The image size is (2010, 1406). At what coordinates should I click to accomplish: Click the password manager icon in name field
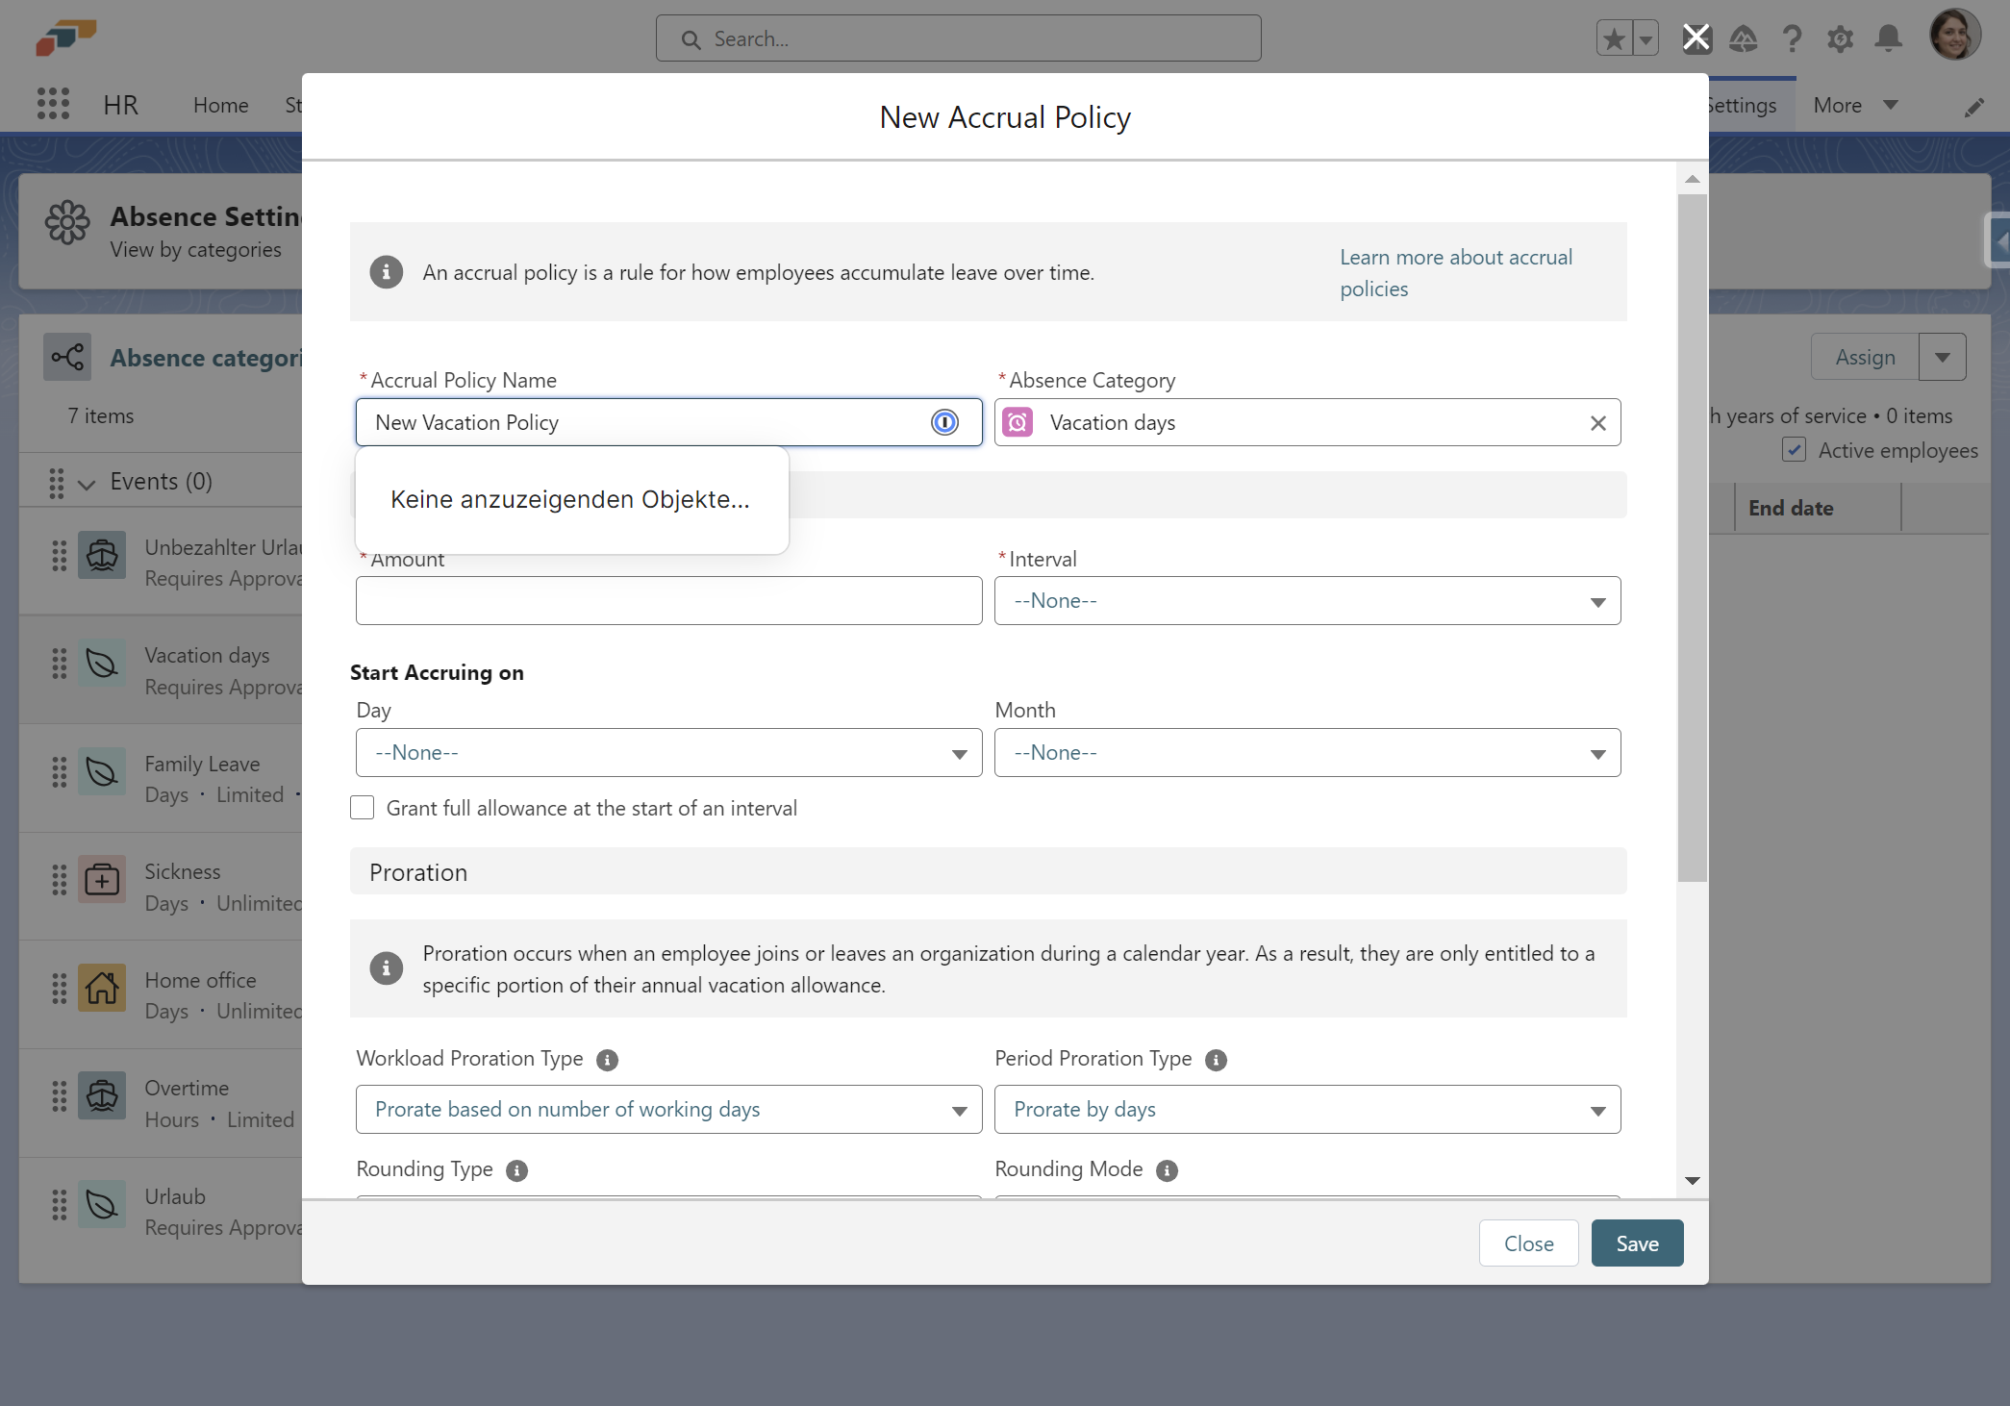[944, 422]
